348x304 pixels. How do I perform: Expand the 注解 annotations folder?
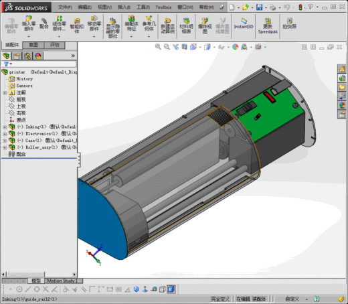click(x=5, y=93)
